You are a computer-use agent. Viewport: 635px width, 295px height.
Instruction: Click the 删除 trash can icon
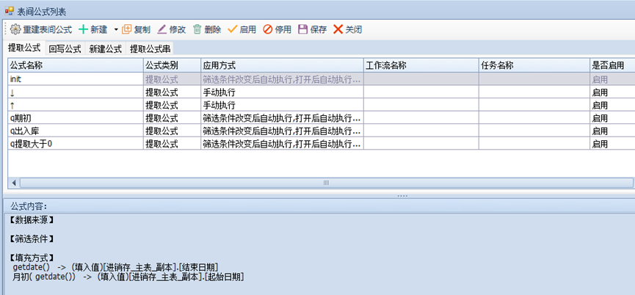(x=197, y=29)
